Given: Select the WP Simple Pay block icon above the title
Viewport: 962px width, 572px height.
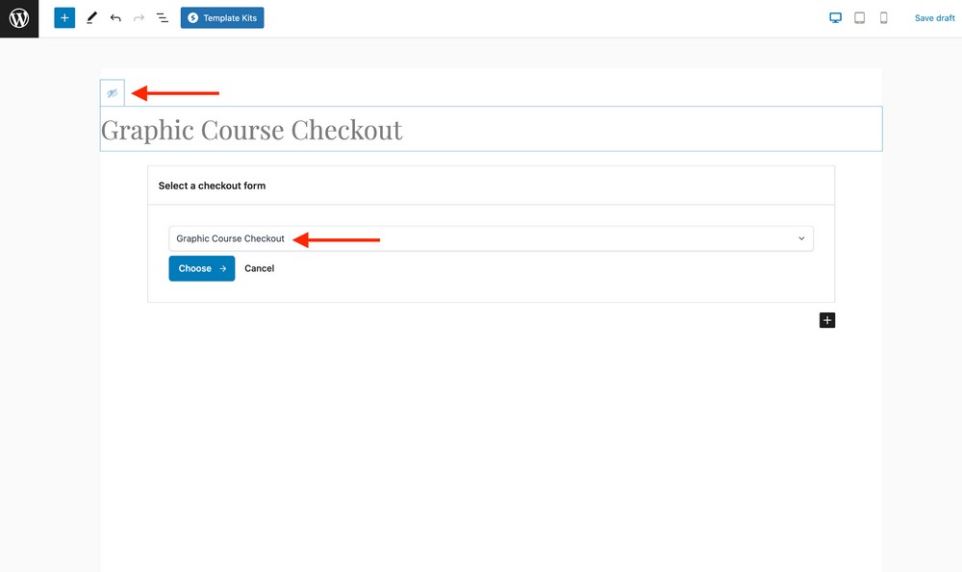Looking at the screenshot, I should click(x=113, y=92).
